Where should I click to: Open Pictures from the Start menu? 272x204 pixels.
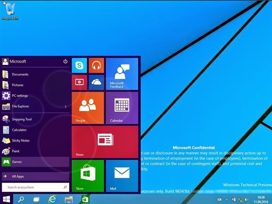pyautogui.click(x=35, y=85)
